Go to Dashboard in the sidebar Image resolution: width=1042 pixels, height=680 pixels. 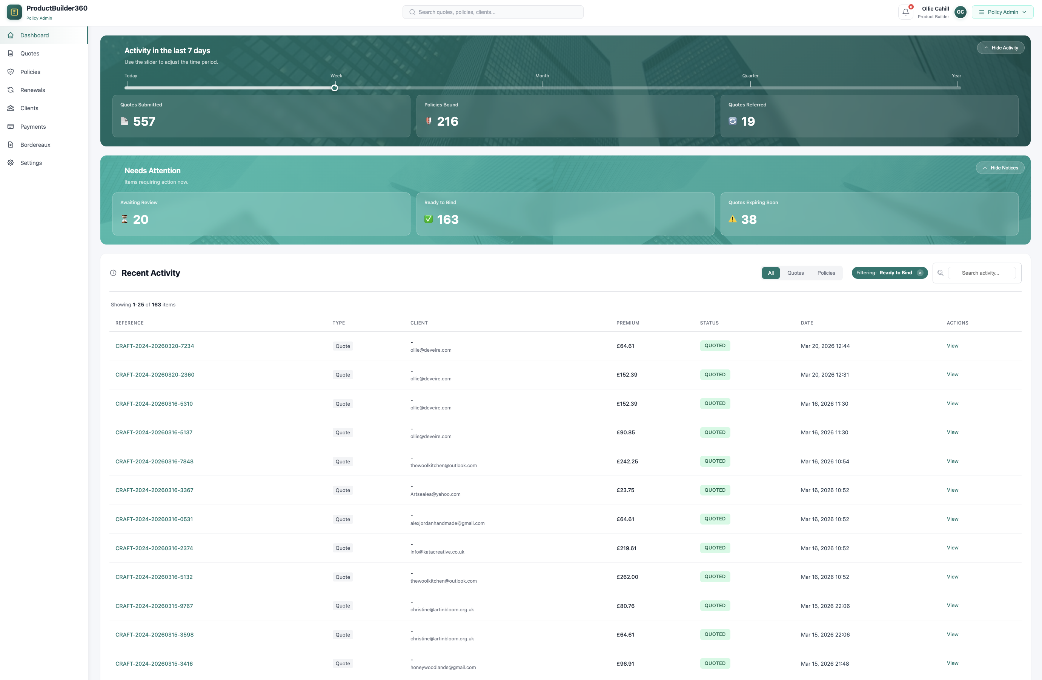pos(44,35)
